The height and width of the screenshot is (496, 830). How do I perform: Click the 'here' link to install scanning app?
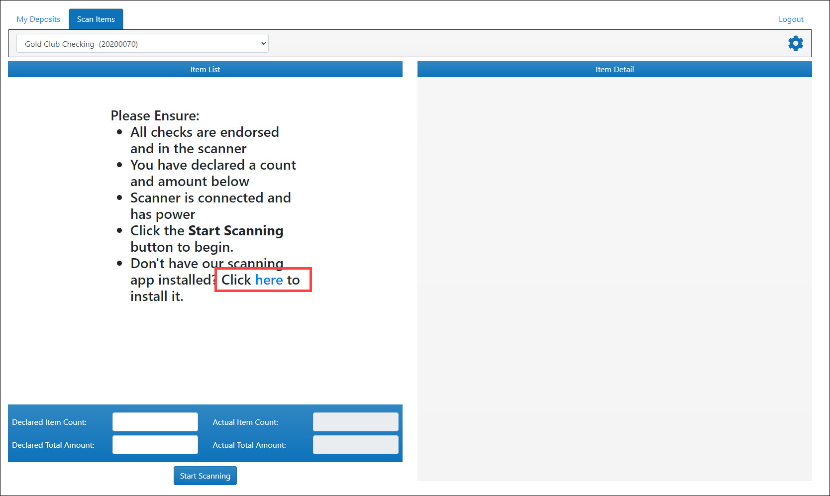tap(269, 280)
